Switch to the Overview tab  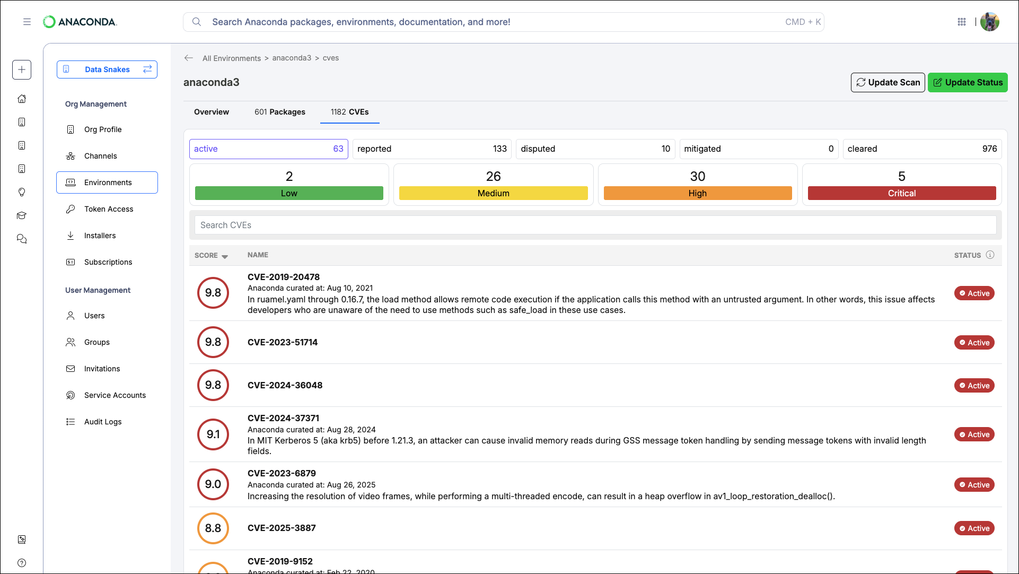click(212, 112)
